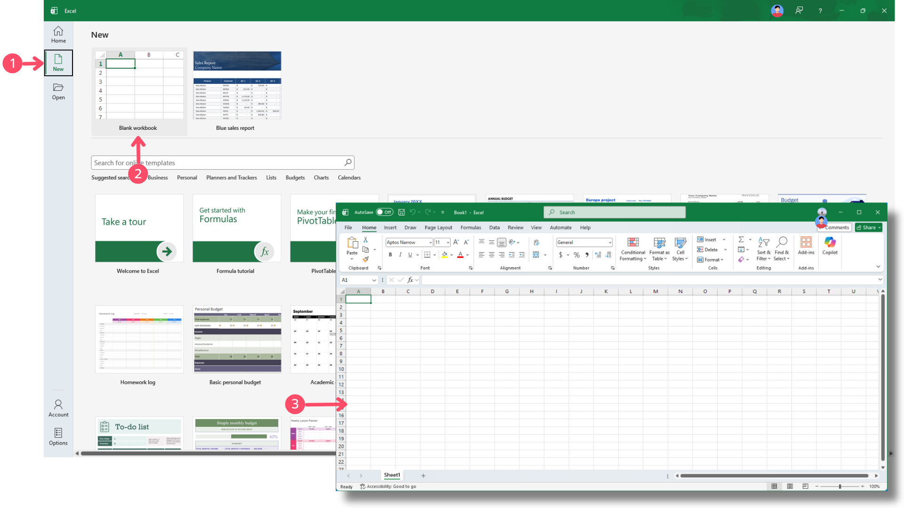
Task: Open Copilot from the ribbon
Action: coord(830,246)
